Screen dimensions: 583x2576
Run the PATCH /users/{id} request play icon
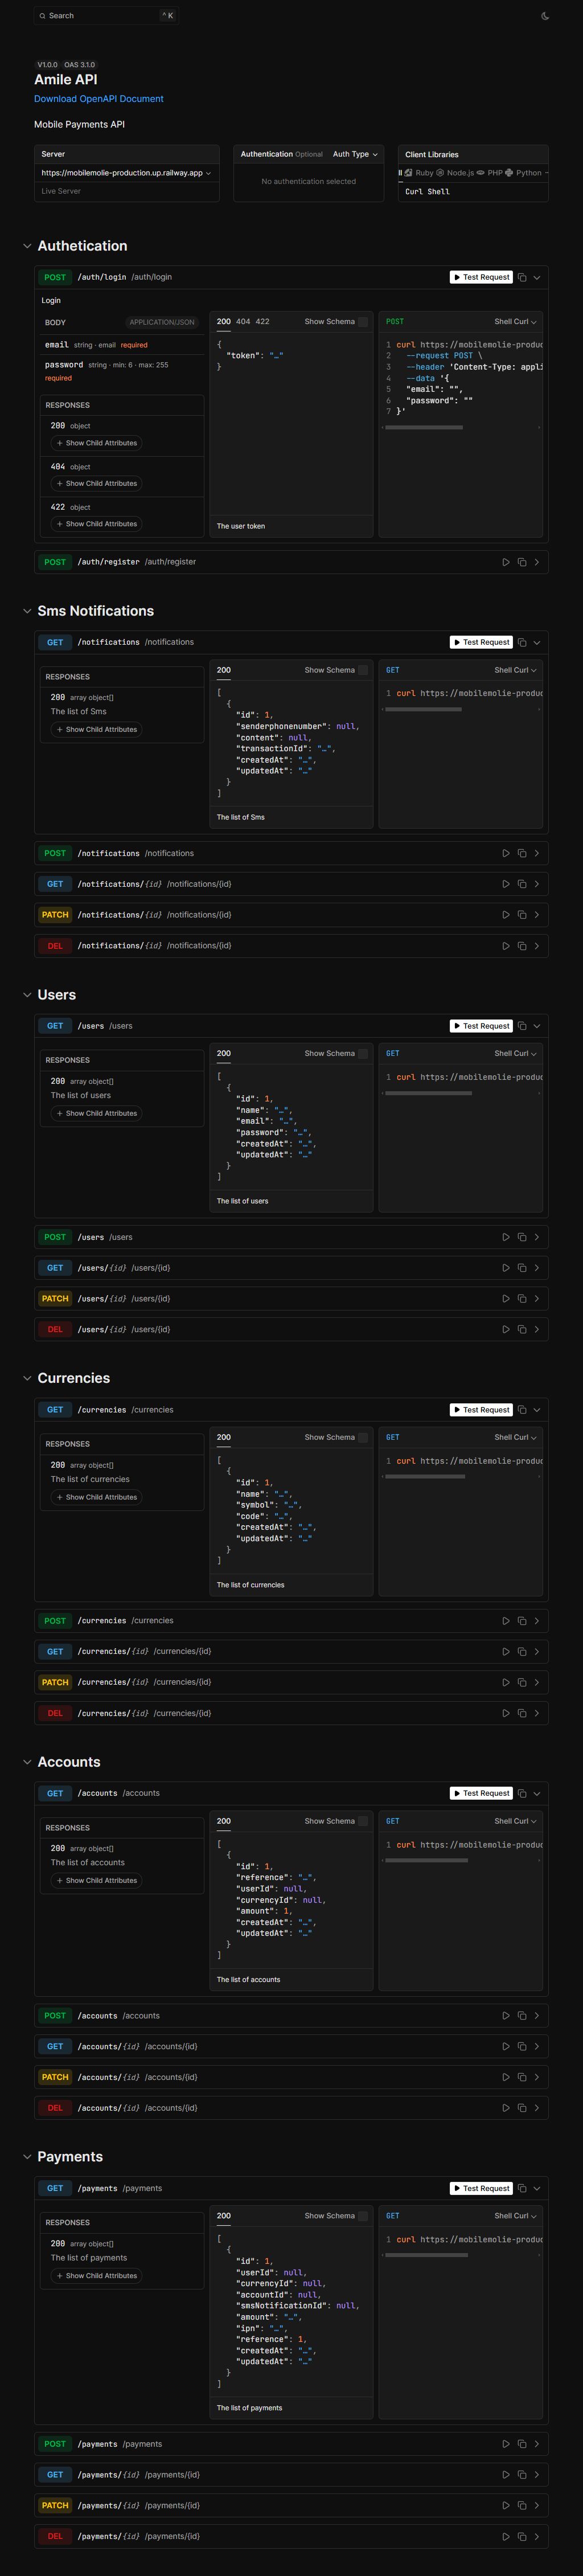505,1299
